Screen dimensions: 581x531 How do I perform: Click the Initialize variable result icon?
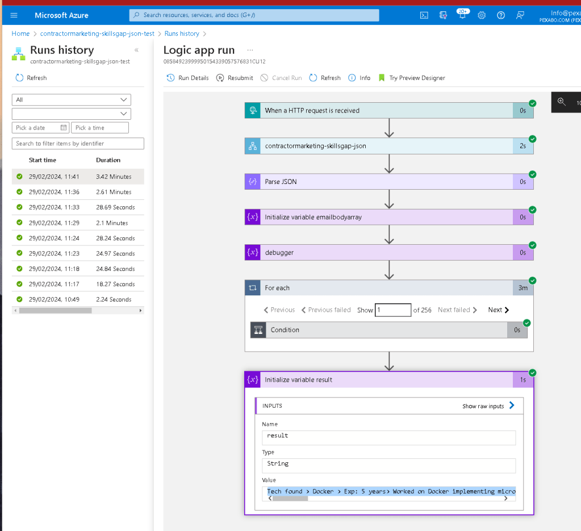coord(253,380)
